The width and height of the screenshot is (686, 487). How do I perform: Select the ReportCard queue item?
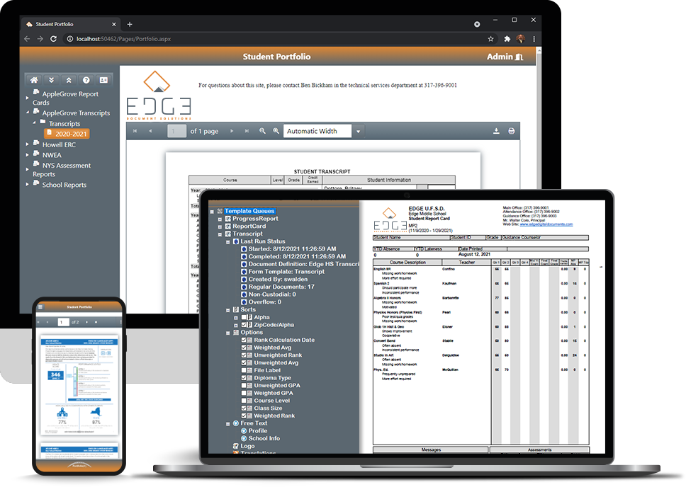(249, 227)
